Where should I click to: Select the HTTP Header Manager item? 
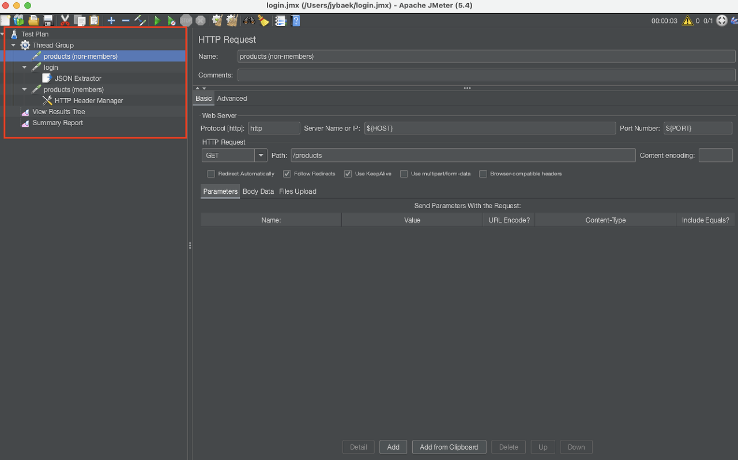(x=89, y=100)
